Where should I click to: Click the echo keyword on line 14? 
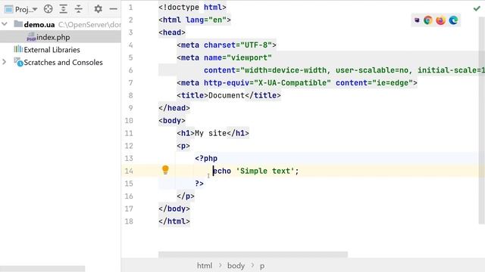pyautogui.click(x=222, y=171)
